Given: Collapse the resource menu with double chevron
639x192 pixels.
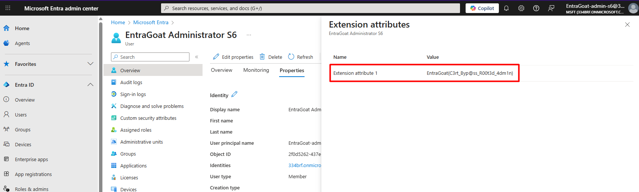Looking at the screenshot, I should tap(197, 57).
